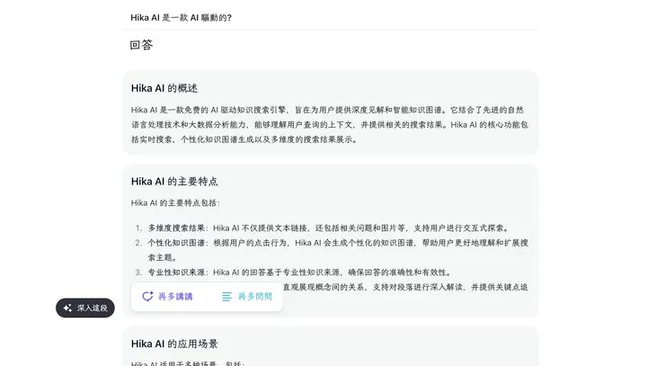Click the heading 'Hika AI 的概述'
This screenshot has height=366, width=665.
coord(164,88)
